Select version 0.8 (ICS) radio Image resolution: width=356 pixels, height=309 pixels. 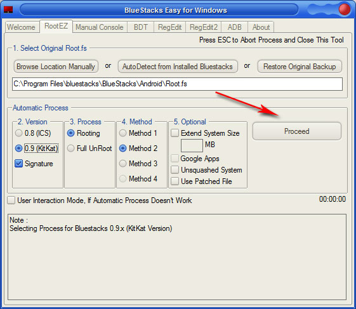click(18, 133)
